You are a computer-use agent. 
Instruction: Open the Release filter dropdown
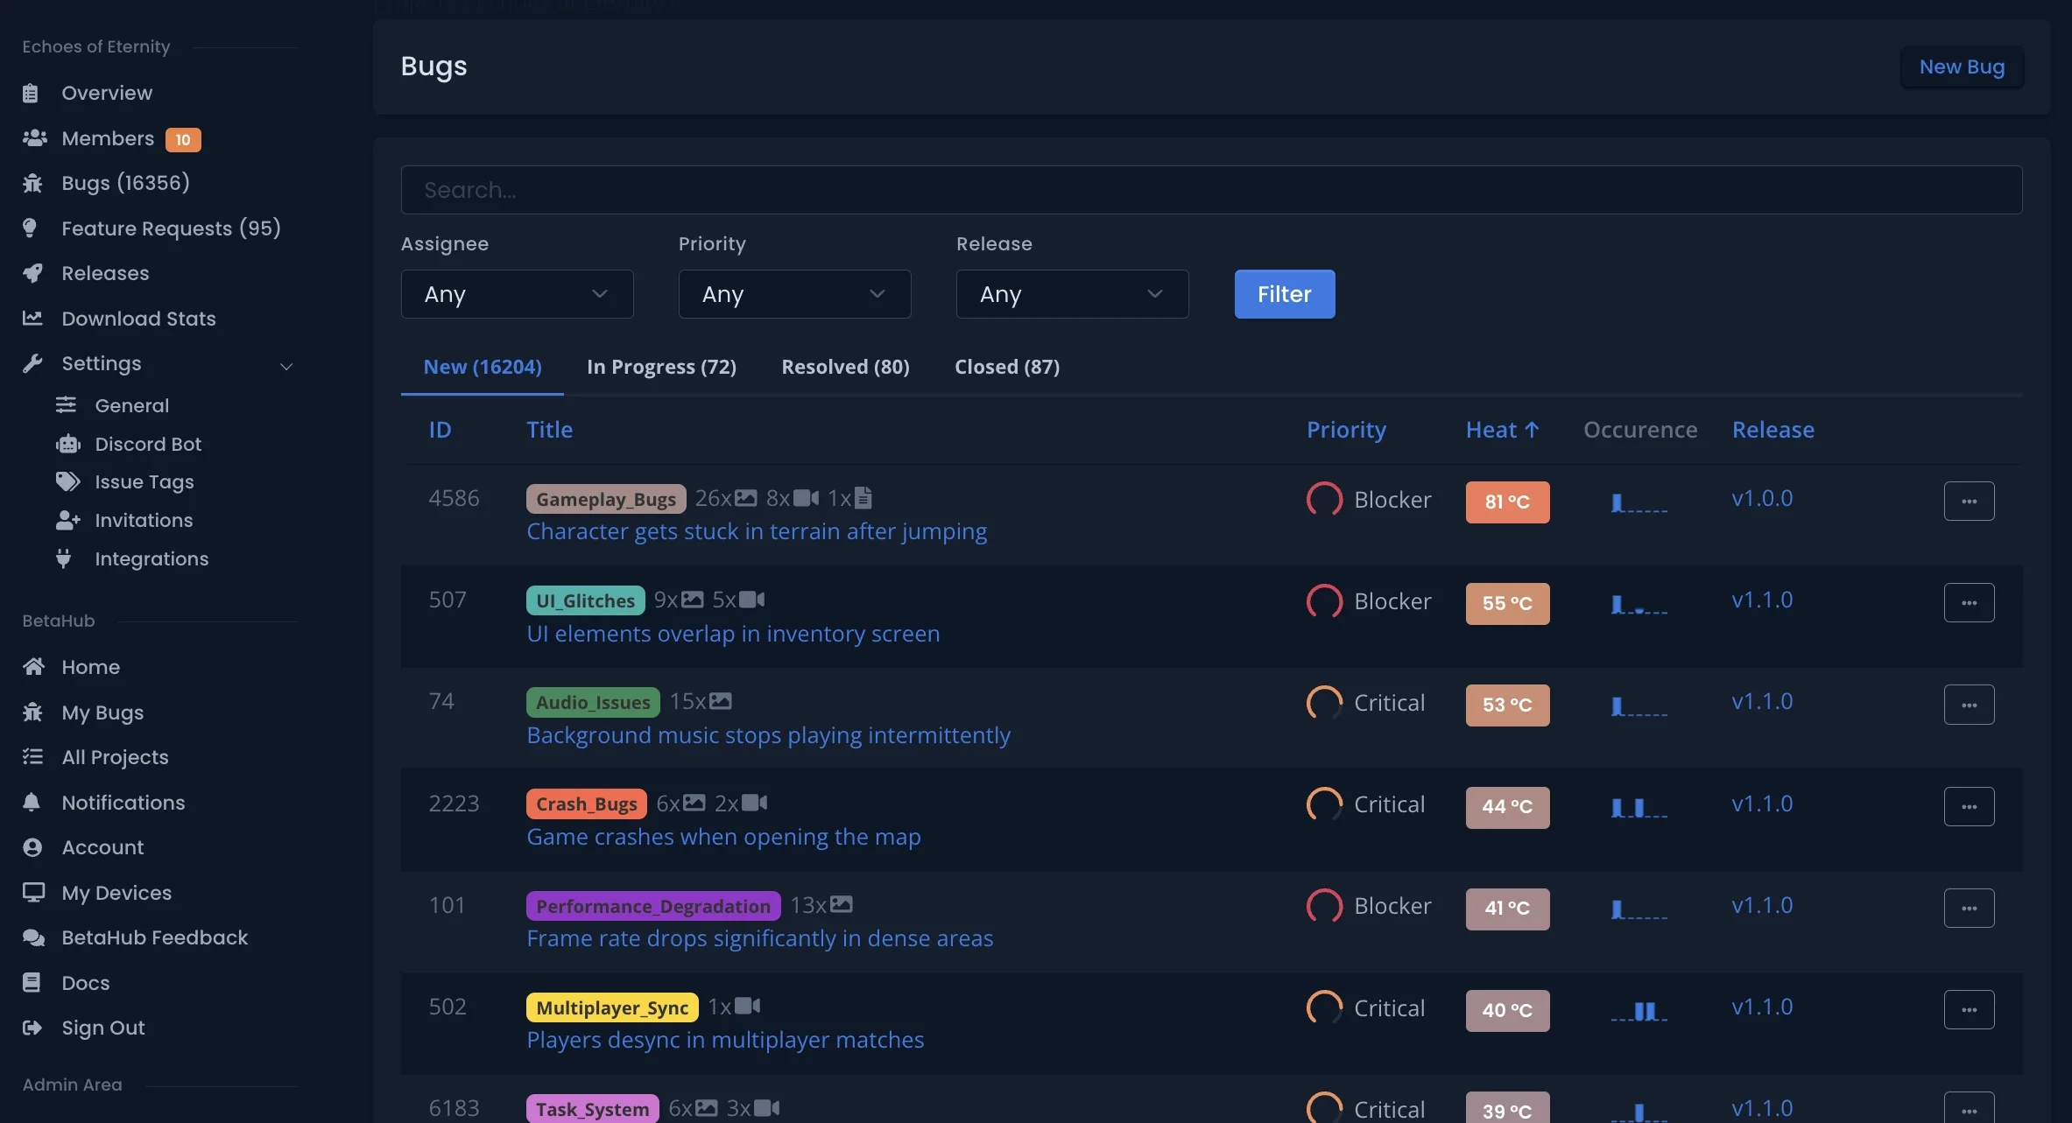(1072, 294)
